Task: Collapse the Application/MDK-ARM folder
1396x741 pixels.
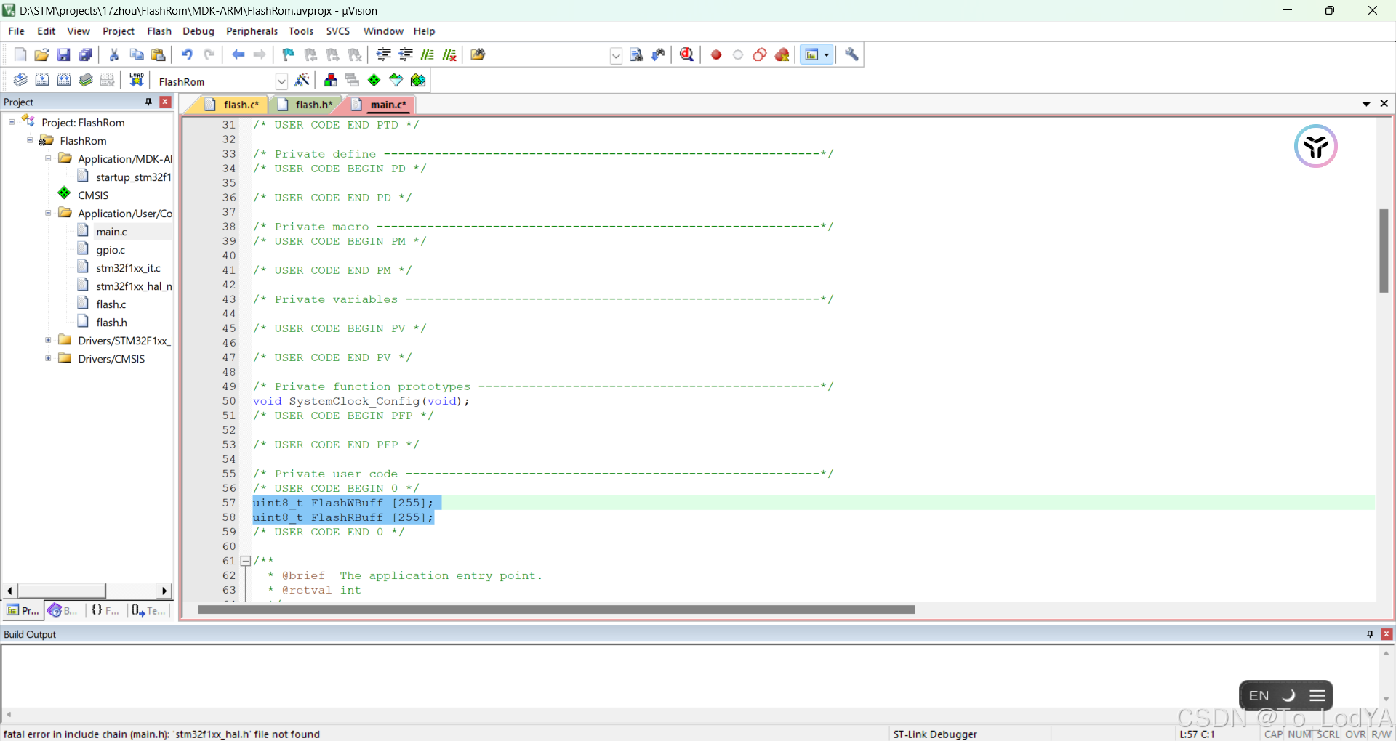Action: (x=48, y=158)
